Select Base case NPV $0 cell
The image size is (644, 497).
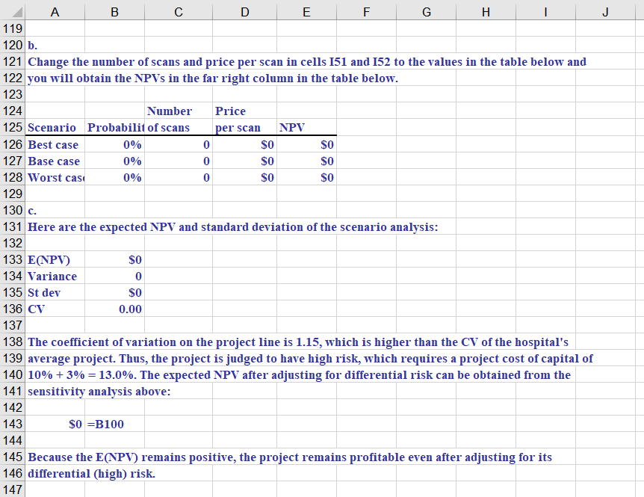(306, 161)
